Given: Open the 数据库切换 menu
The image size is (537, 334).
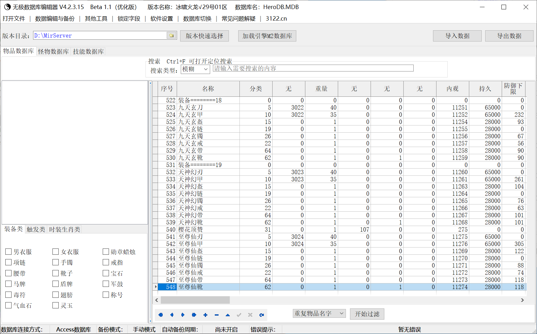Looking at the screenshot, I should click(x=197, y=19).
